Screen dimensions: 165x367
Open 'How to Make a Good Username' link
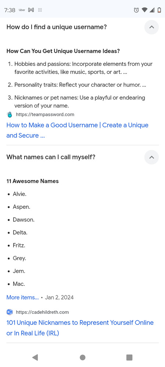click(77, 130)
